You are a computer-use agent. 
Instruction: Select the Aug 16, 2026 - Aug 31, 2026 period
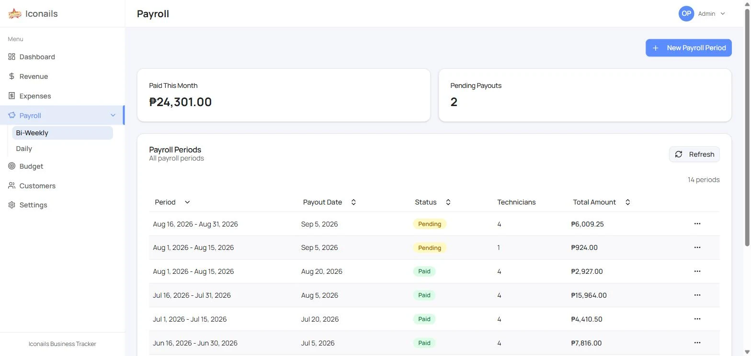pos(195,224)
